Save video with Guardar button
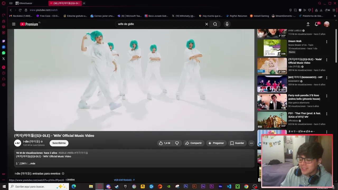 [x=237, y=143]
